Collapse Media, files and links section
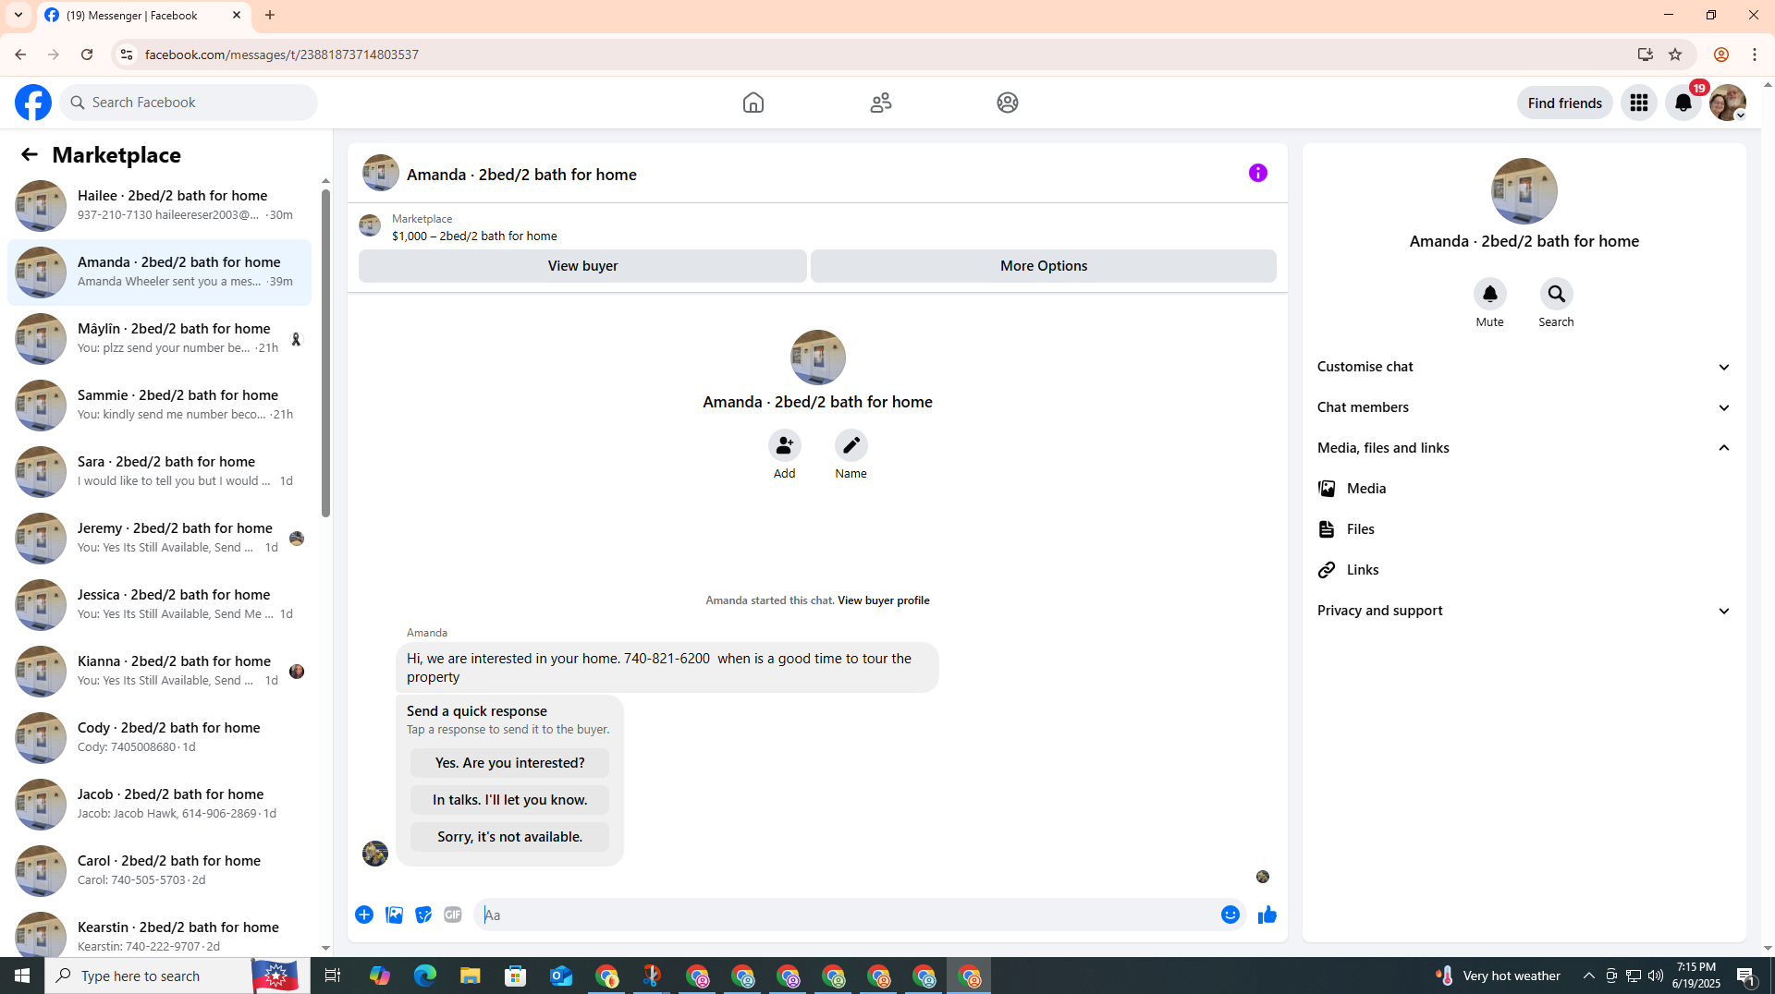The height and width of the screenshot is (994, 1775). (1524, 448)
